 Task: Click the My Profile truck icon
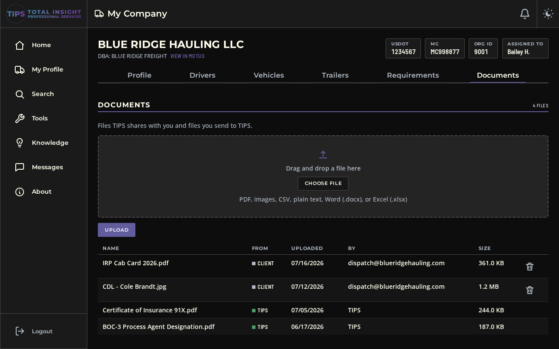[x=20, y=70]
